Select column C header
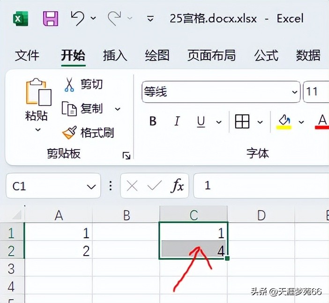 194,215
